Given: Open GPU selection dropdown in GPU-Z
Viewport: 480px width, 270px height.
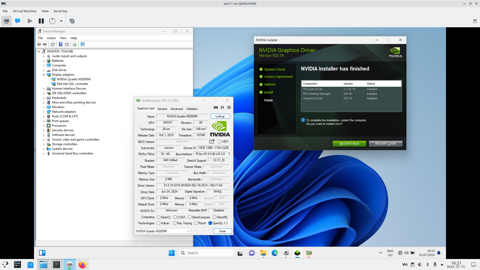Looking at the screenshot, I should pos(163,231).
